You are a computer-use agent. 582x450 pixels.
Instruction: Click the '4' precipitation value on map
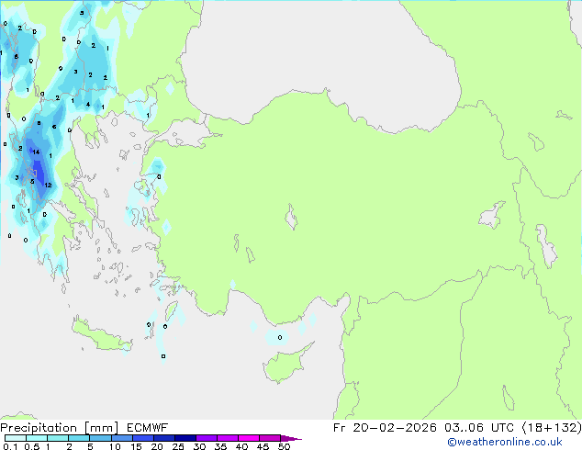pyautogui.click(x=88, y=105)
